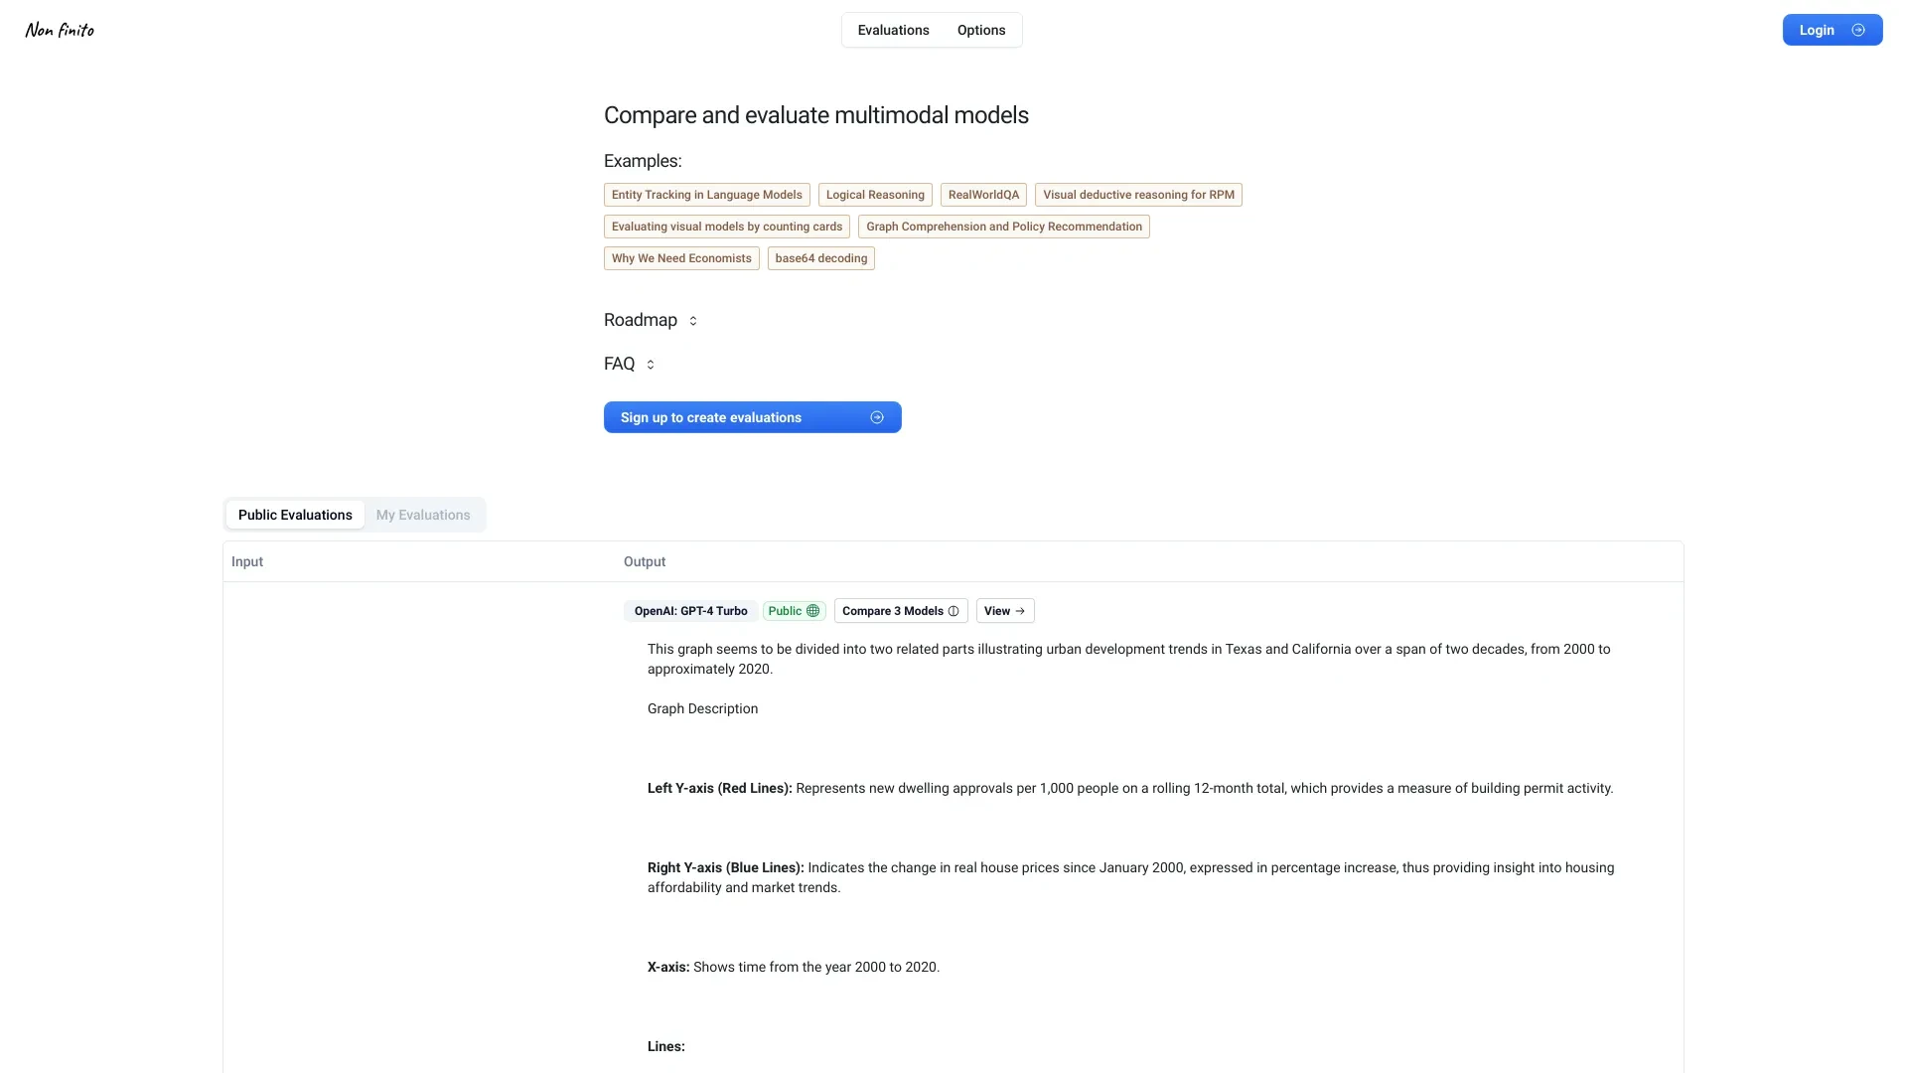Click the globe icon on Public badge
Image resolution: width=1907 pixels, height=1073 pixels.
tap(813, 611)
